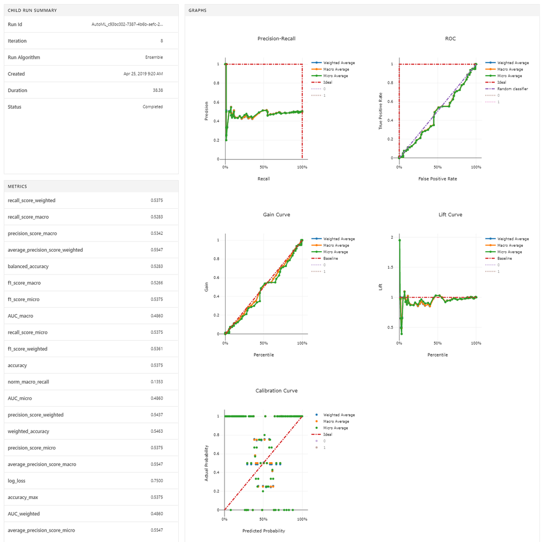Click the ROC chart title
543x542 pixels.
click(x=450, y=39)
